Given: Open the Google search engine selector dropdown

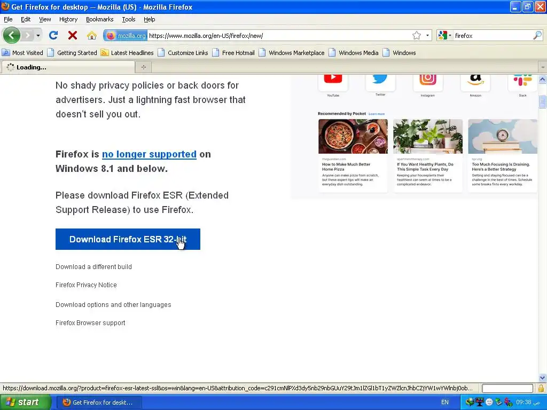Looking at the screenshot, I should pyautogui.click(x=445, y=35).
